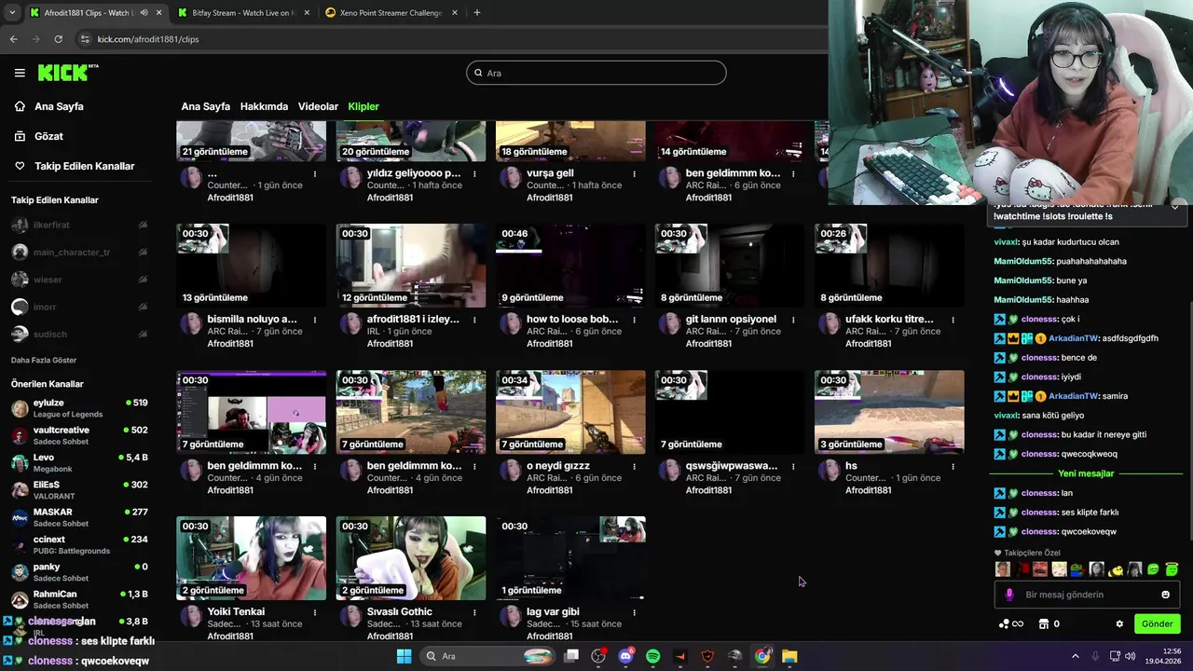The image size is (1193, 671).
Task: Switch to Xeno Point Streamer Challenge tab
Action: 391,13
